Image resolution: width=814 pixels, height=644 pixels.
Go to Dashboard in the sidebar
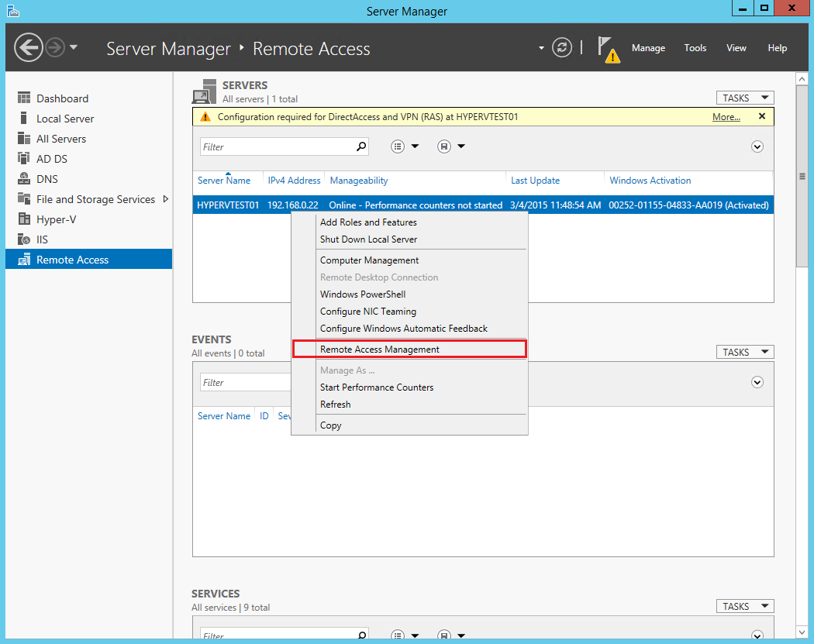tap(89, 98)
